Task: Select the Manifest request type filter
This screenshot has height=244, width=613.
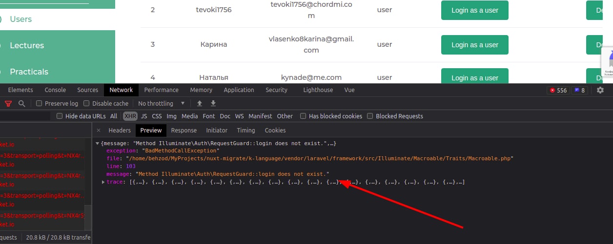Action: pyautogui.click(x=260, y=116)
